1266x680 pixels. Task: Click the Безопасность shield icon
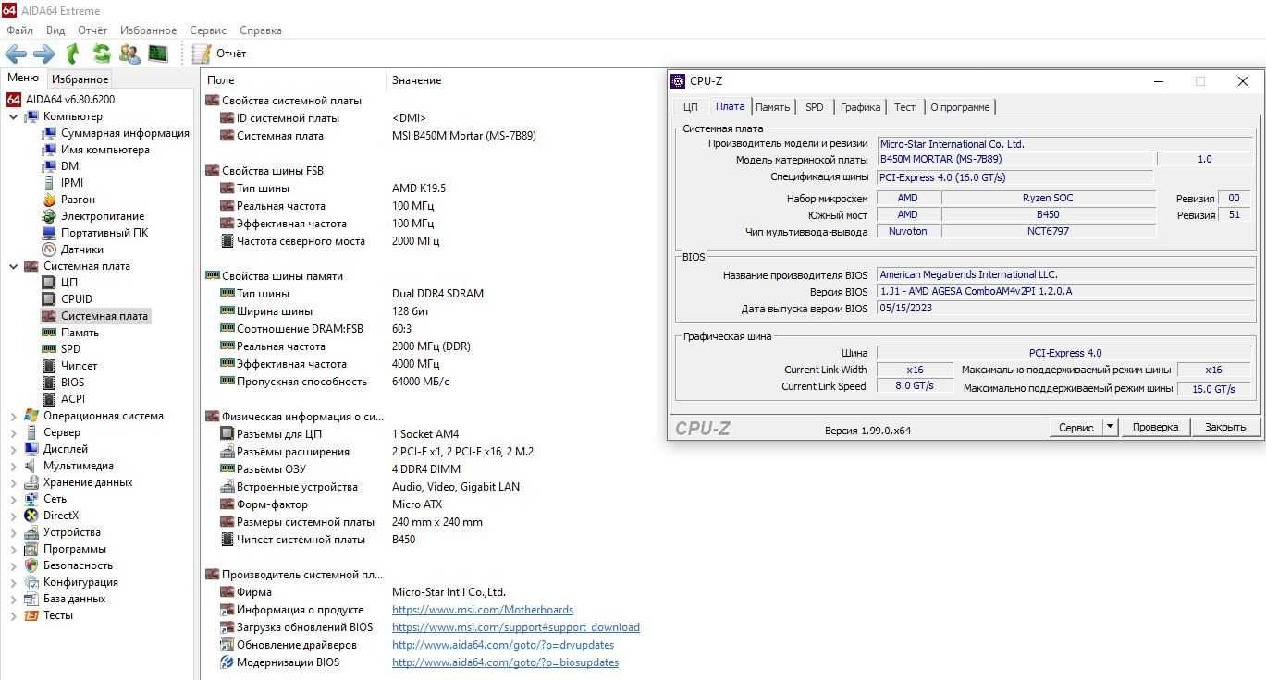[x=31, y=565]
